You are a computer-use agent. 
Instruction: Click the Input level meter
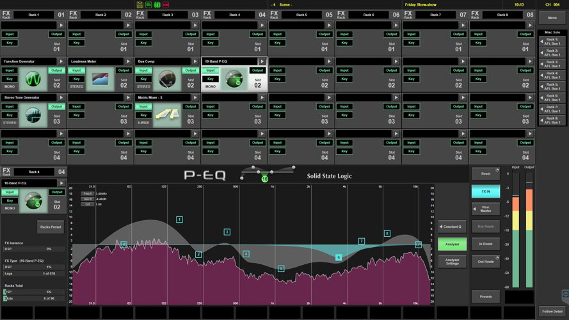[516, 229]
